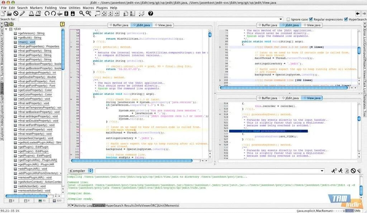Open global options icon
The width and height of the screenshot is (367, 213).
[132, 13]
